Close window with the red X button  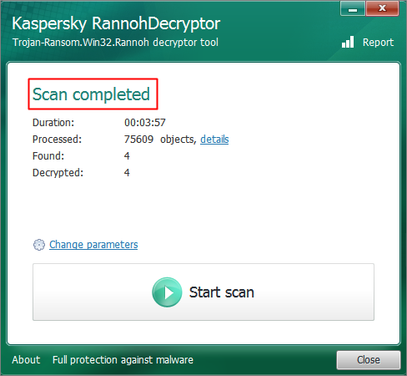[382, 8]
